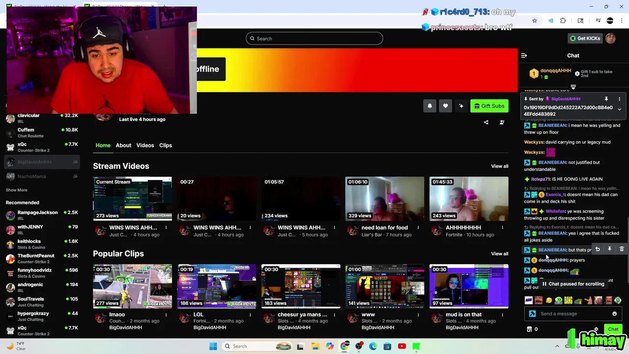Open withJENNY channel avatar in sidebar
Image resolution: width=629 pixels, height=354 pixels.
pyautogui.click(x=10, y=230)
